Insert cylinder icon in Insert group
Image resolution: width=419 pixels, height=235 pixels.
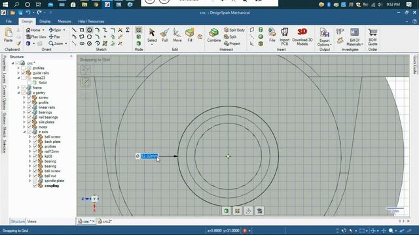[261, 30]
